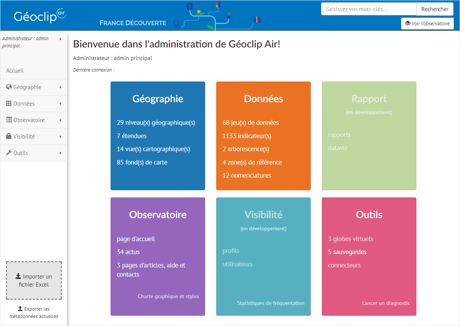
Task: Open 2 arborescence(s) link
Action: point(246,149)
